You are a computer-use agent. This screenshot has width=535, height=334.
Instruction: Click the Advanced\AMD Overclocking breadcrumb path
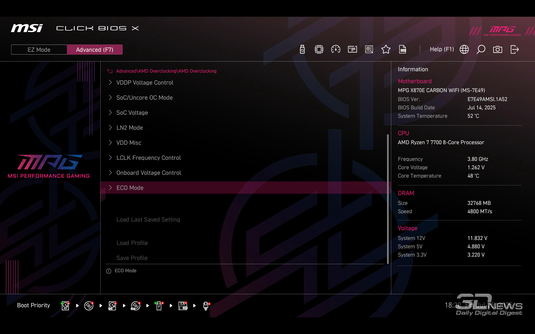(x=166, y=71)
